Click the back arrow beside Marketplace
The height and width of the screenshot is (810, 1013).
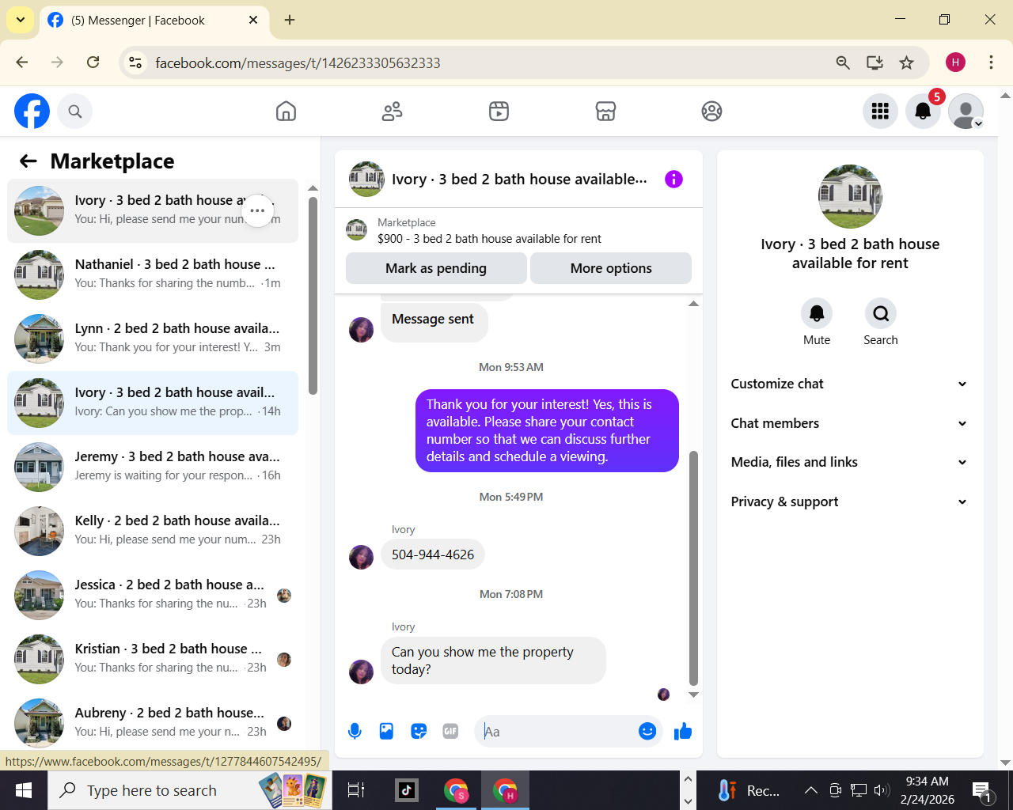pos(28,161)
